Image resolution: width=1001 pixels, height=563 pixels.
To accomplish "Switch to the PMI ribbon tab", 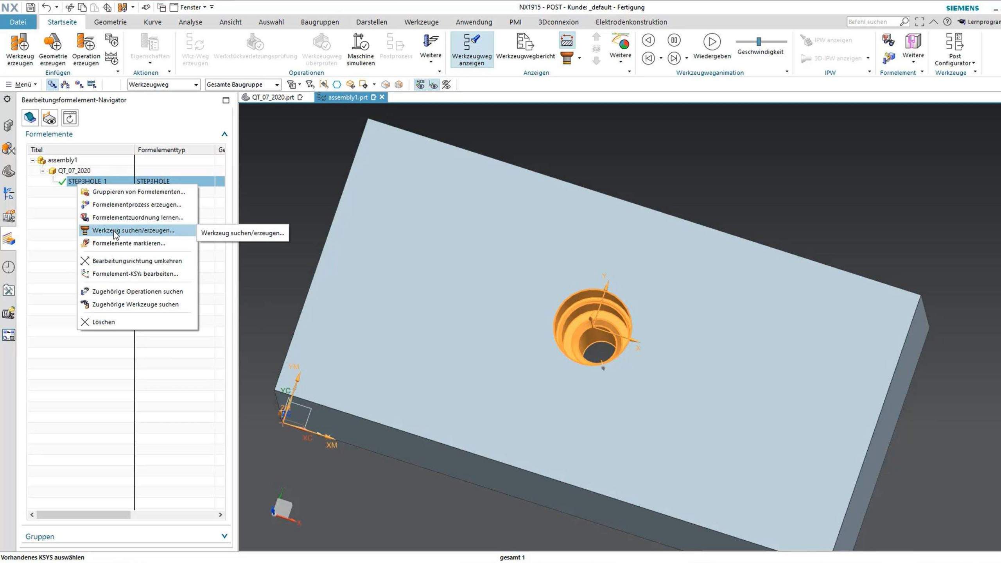I will click(515, 22).
